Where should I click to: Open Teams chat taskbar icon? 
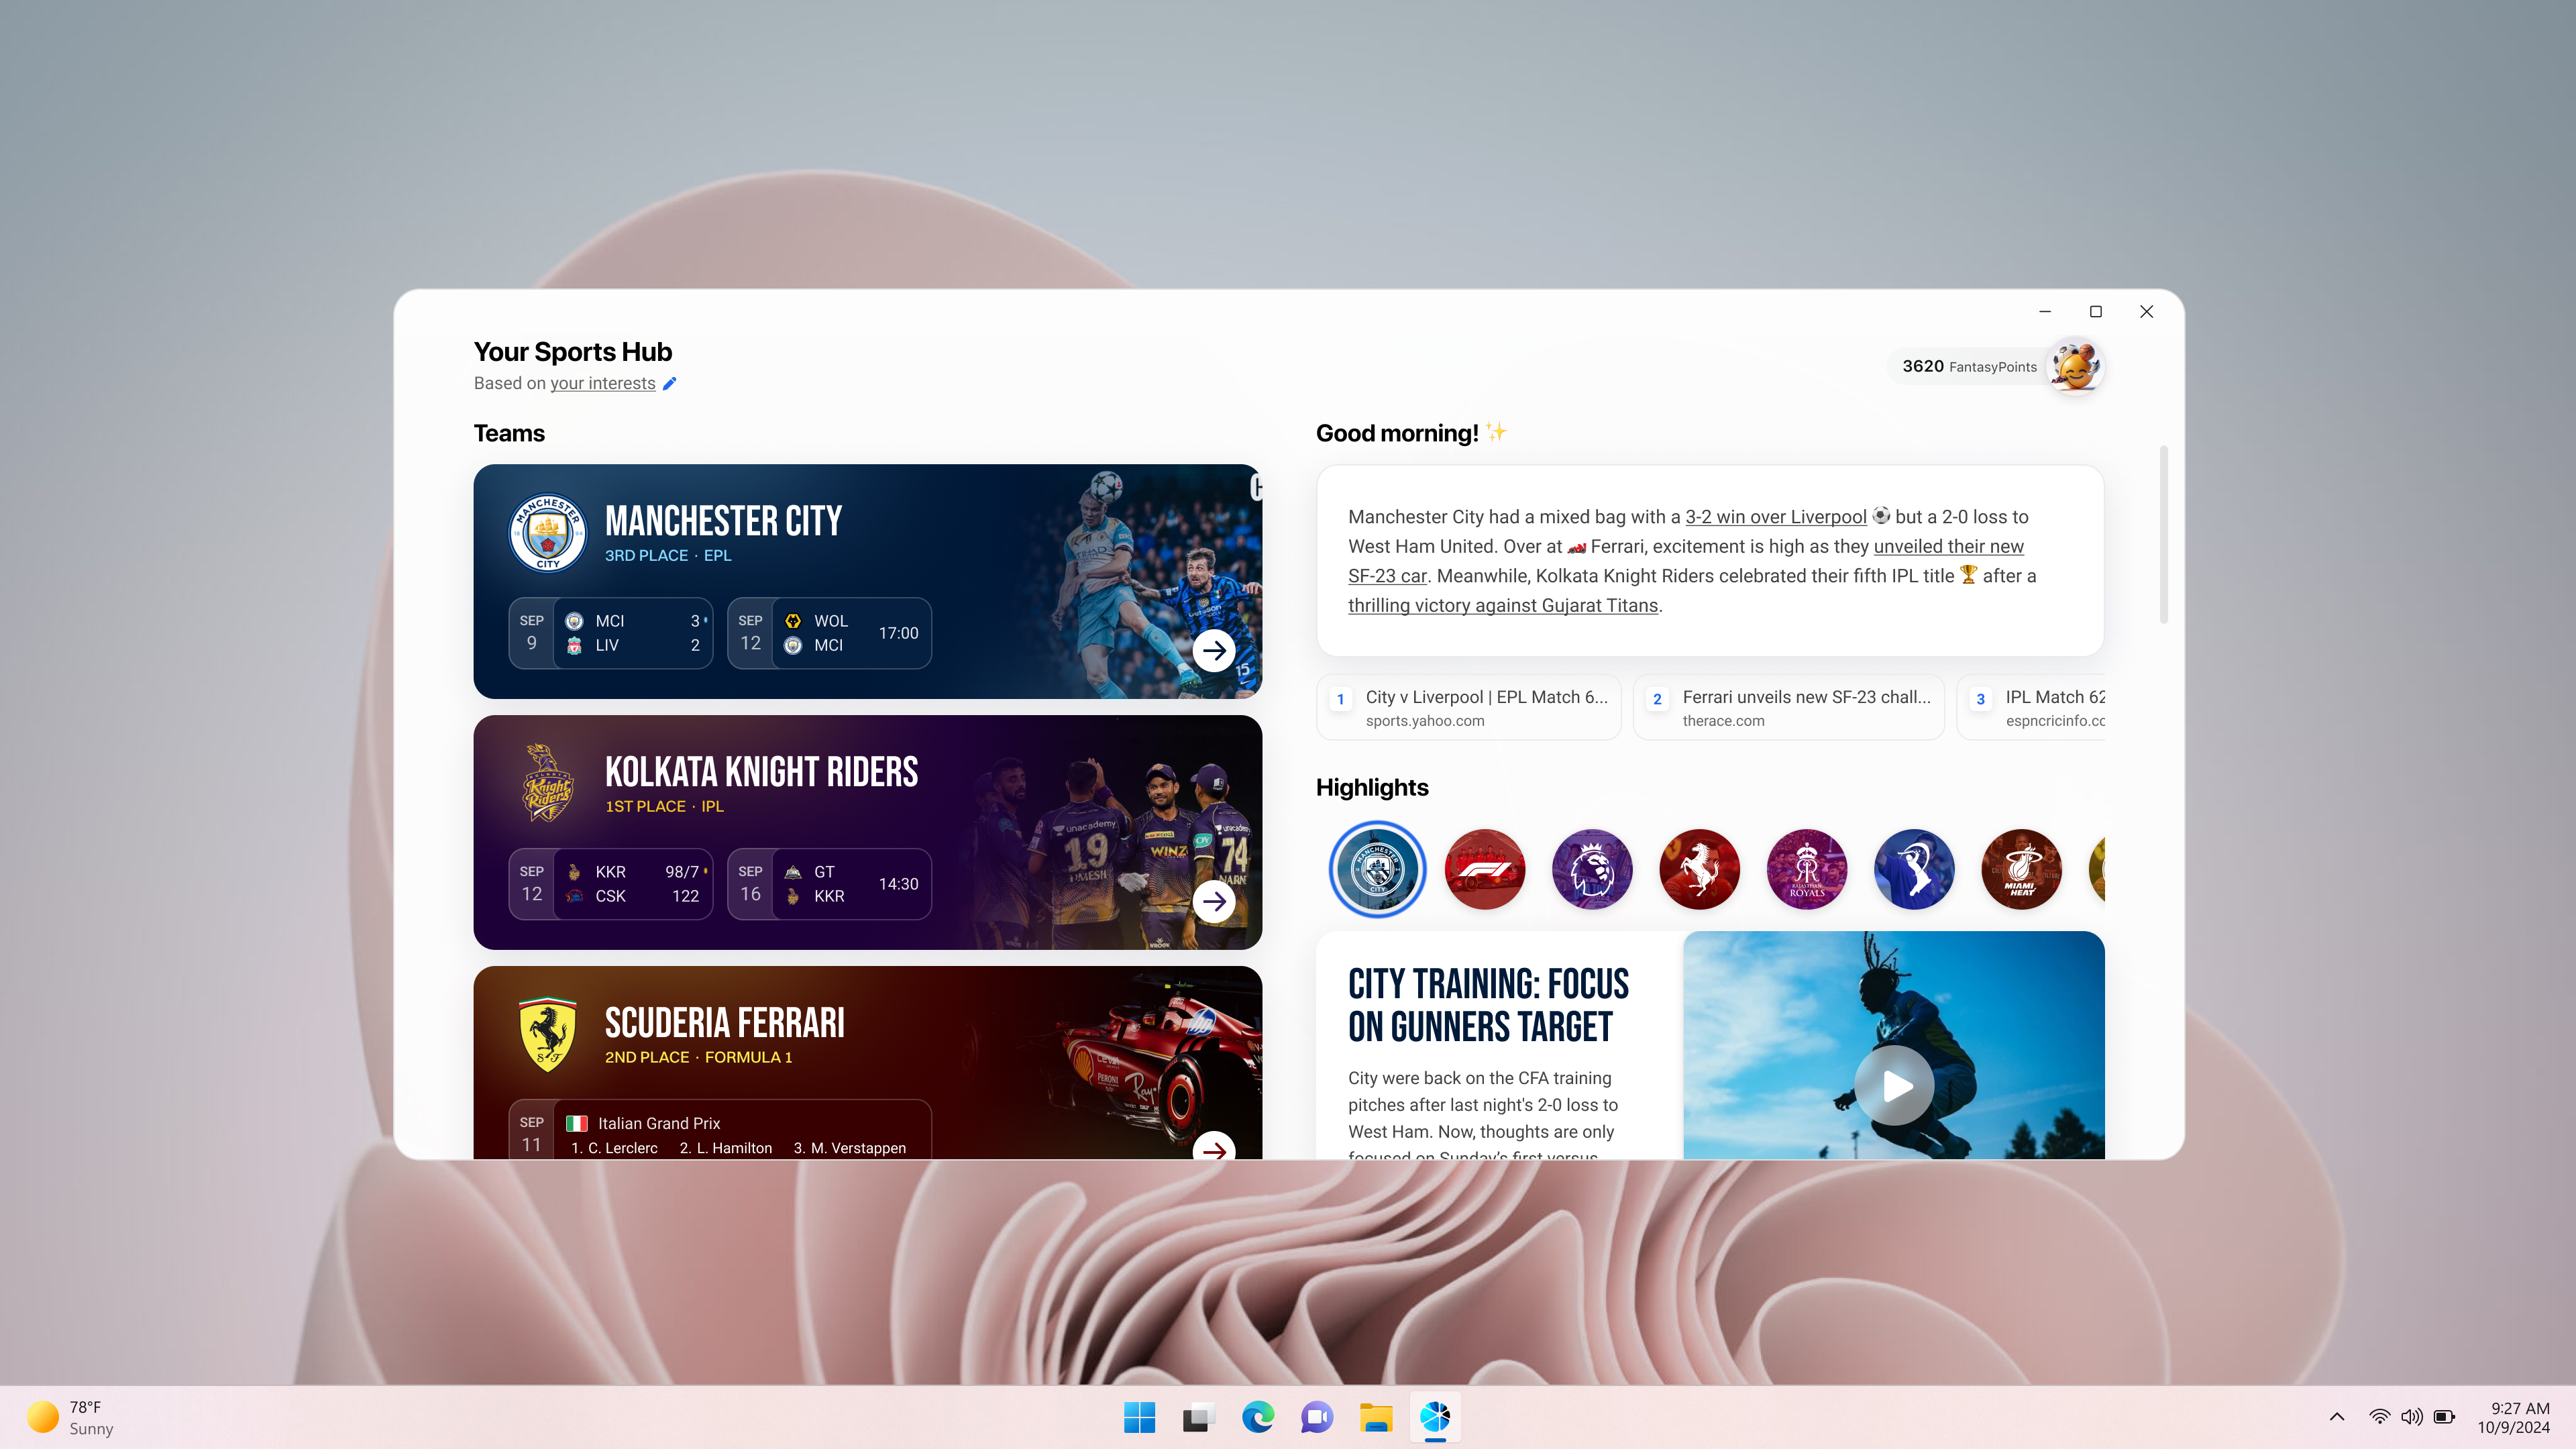pyautogui.click(x=1317, y=1417)
